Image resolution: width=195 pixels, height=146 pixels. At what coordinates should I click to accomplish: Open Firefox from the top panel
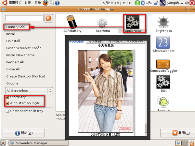tap(45, 3)
